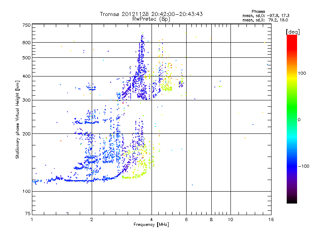Click the colorbar tick label '-100'
319x239 pixels.
point(303,166)
